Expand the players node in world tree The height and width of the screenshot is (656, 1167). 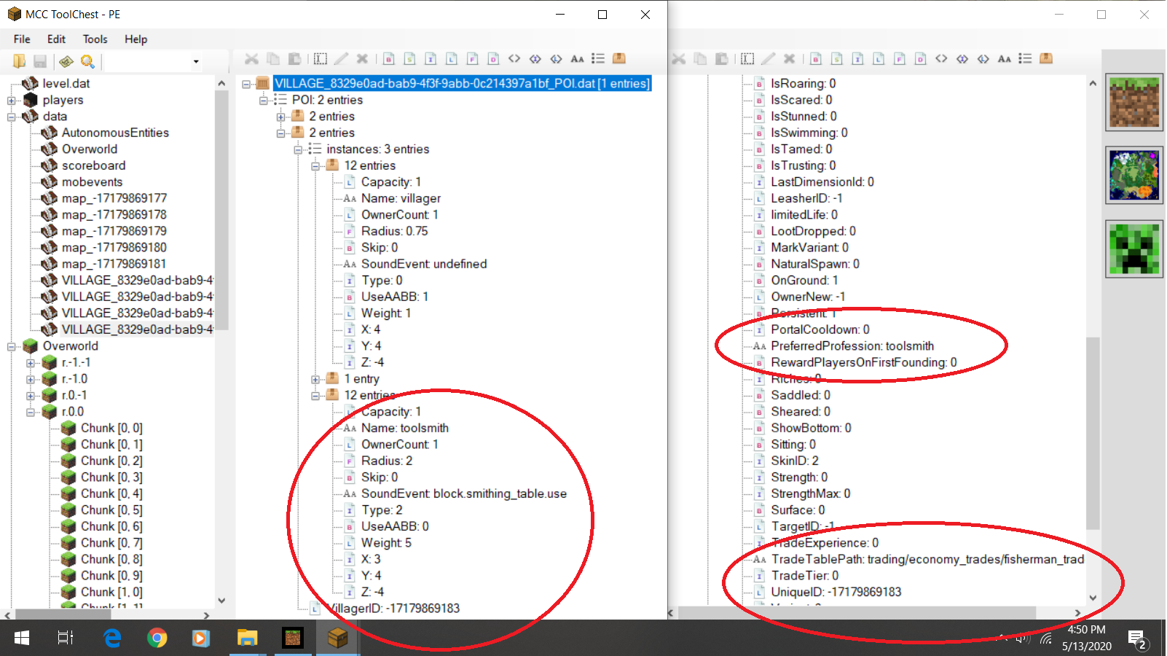pos(12,101)
